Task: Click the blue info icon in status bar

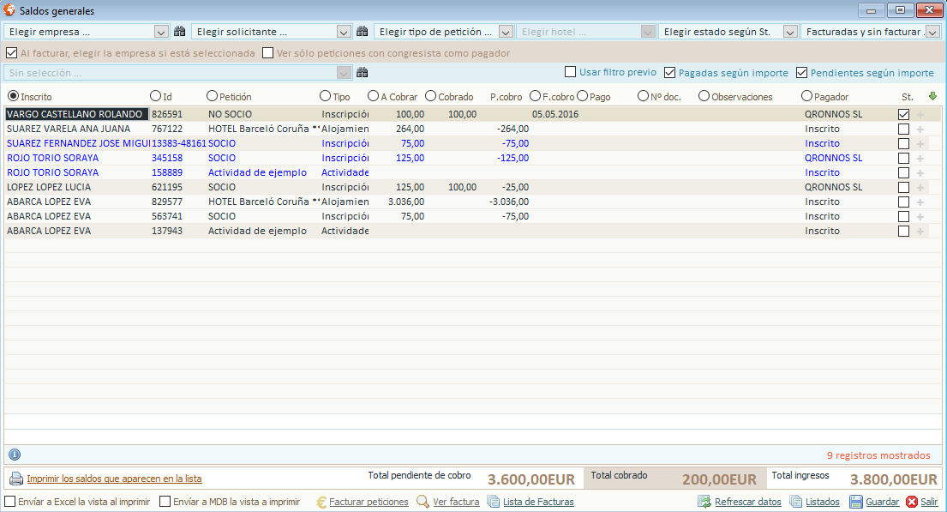Action: pos(15,455)
